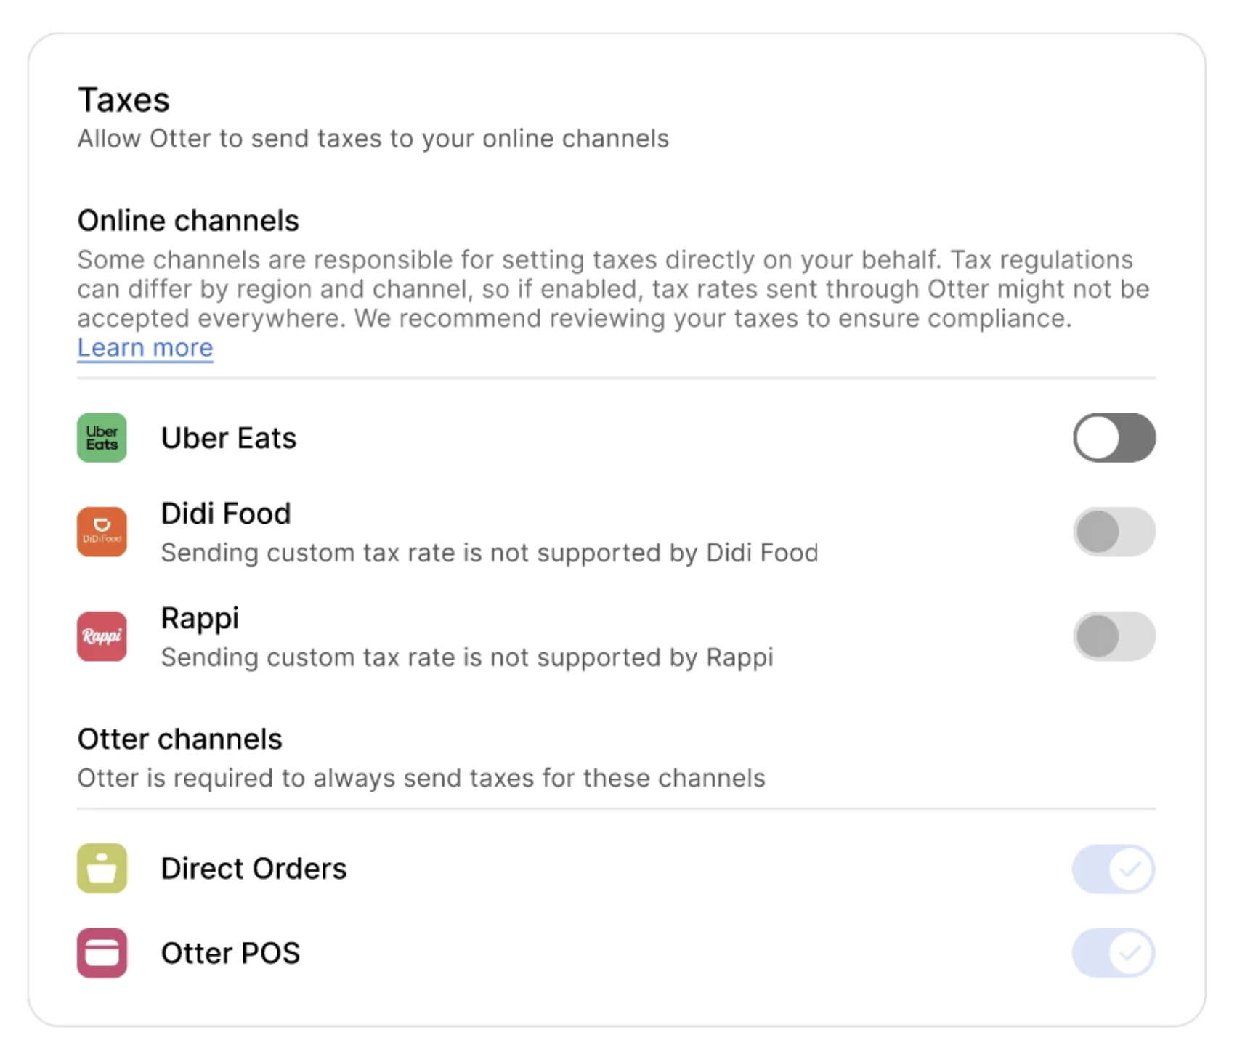Click the disabled Rappi tax toggle
The image size is (1245, 1059).
pyautogui.click(x=1114, y=636)
